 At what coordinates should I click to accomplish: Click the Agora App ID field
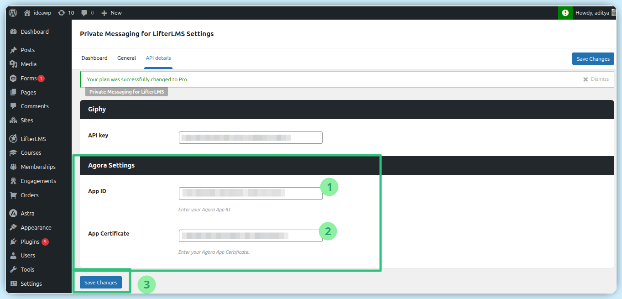(251, 194)
